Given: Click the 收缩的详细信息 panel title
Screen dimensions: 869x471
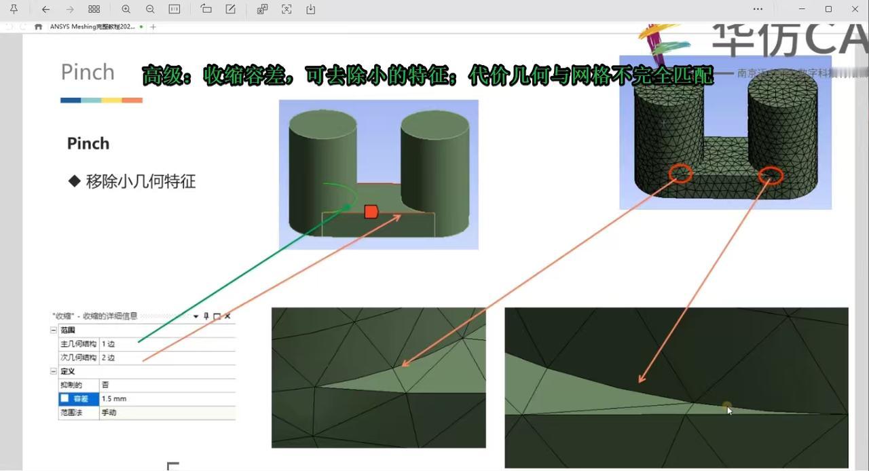Looking at the screenshot, I should [x=95, y=316].
